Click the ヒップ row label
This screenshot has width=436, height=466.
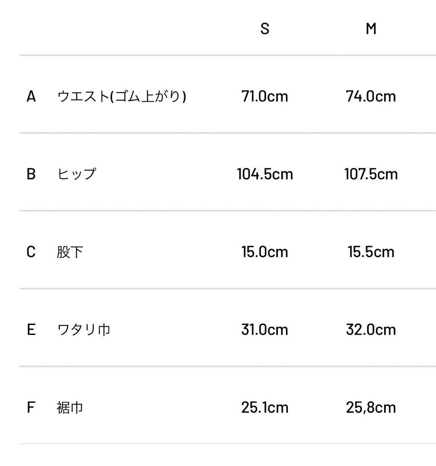pos(76,174)
